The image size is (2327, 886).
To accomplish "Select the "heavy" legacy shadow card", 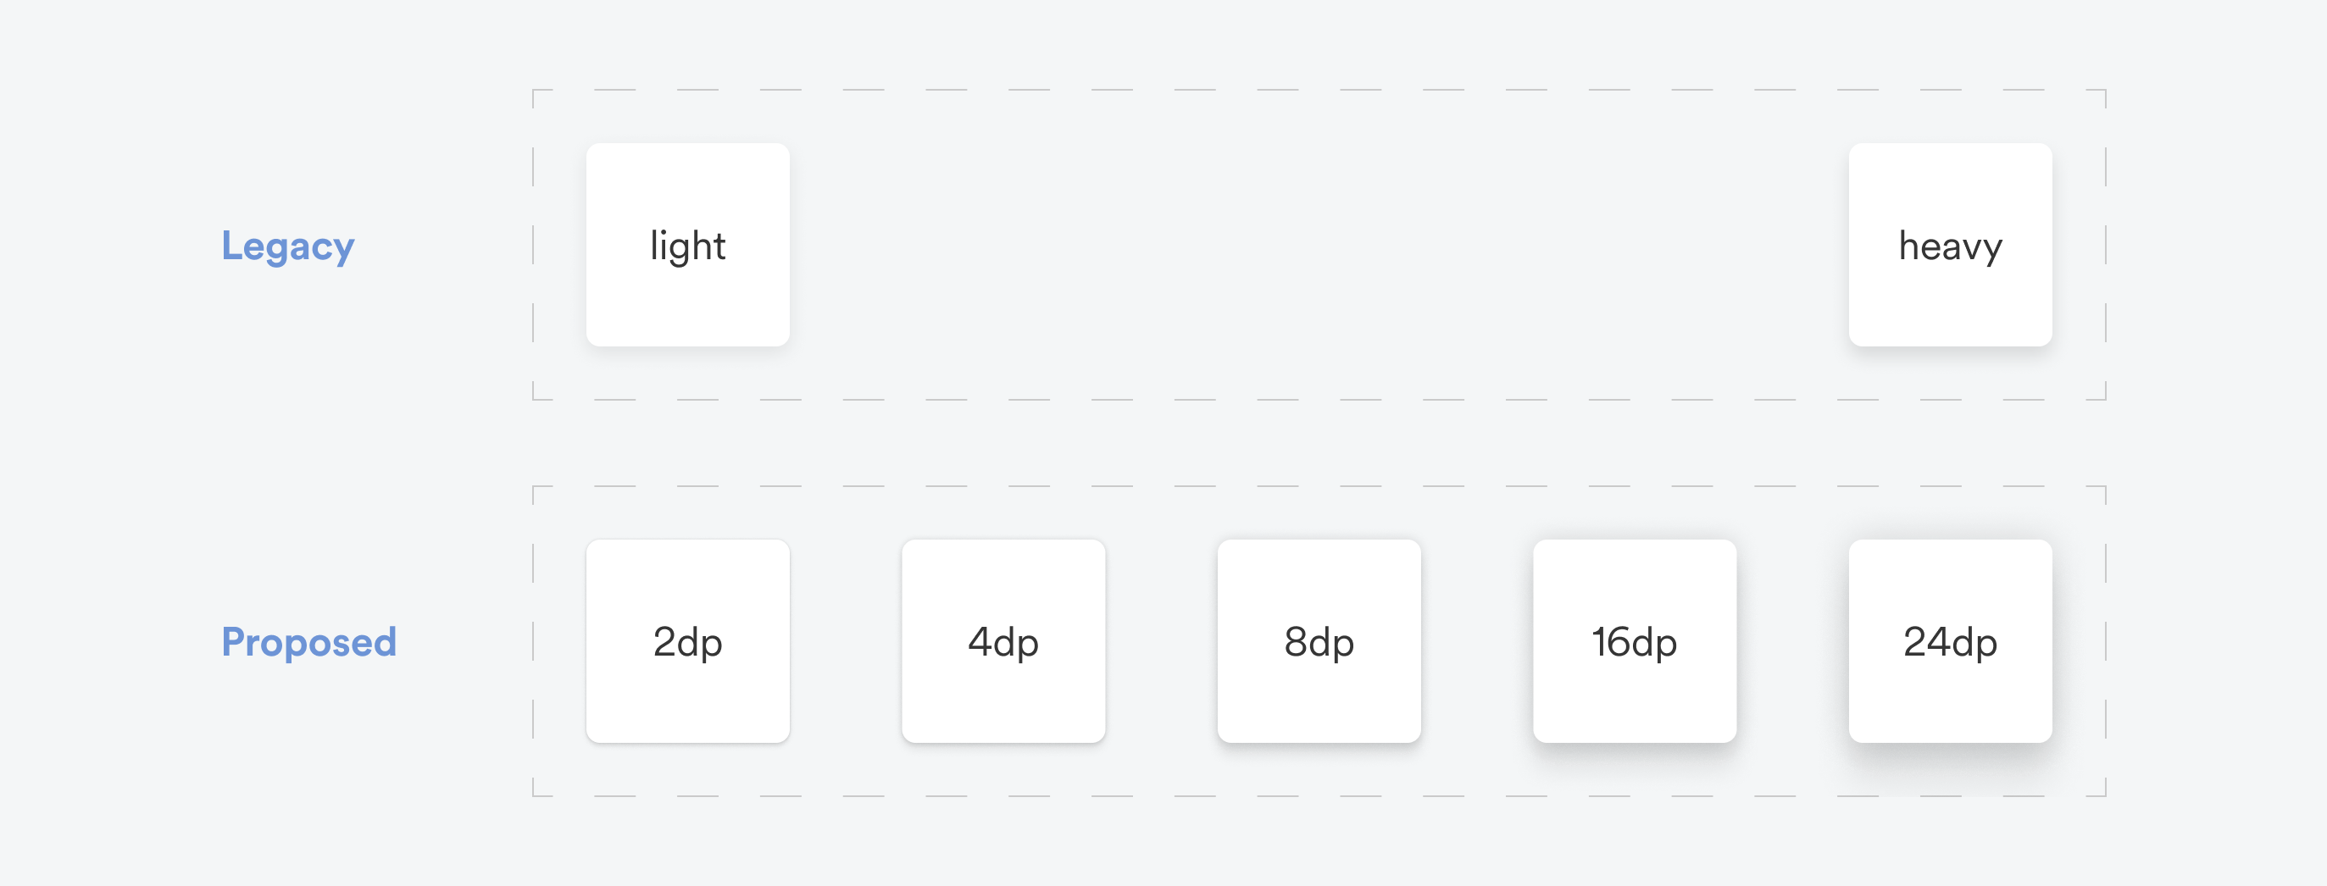I will pyautogui.click(x=1949, y=245).
